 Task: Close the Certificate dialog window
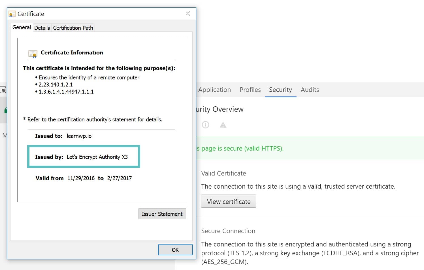coord(188,14)
